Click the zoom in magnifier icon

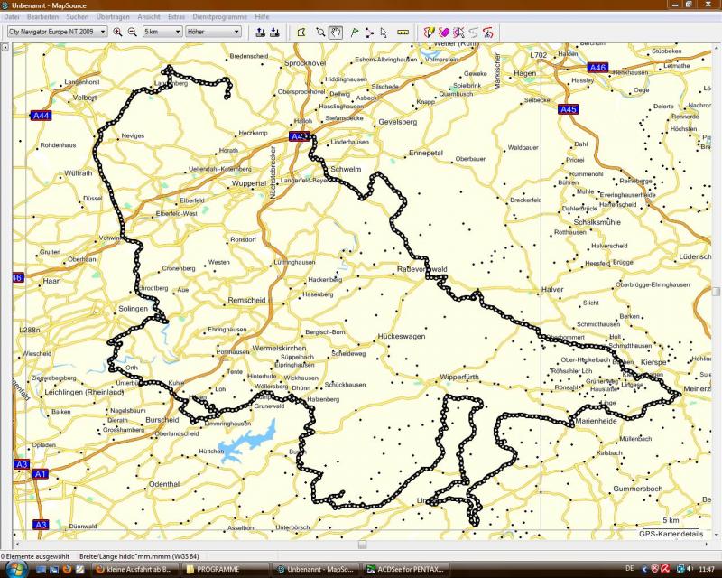click(117, 32)
